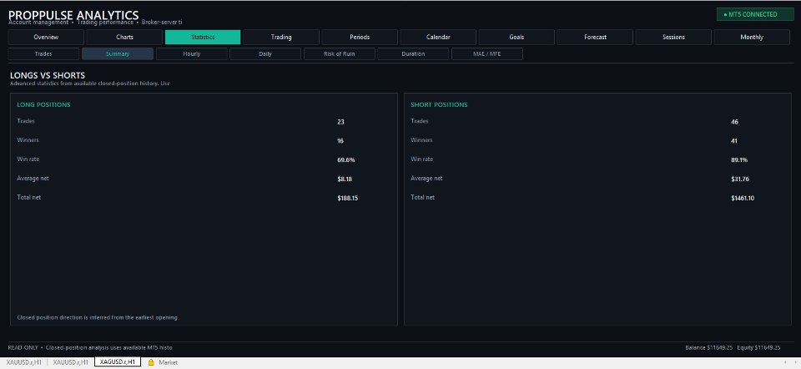The image size is (801, 369).
Task: Click the Average net label in Short Positions
Action: pos(426,179)
